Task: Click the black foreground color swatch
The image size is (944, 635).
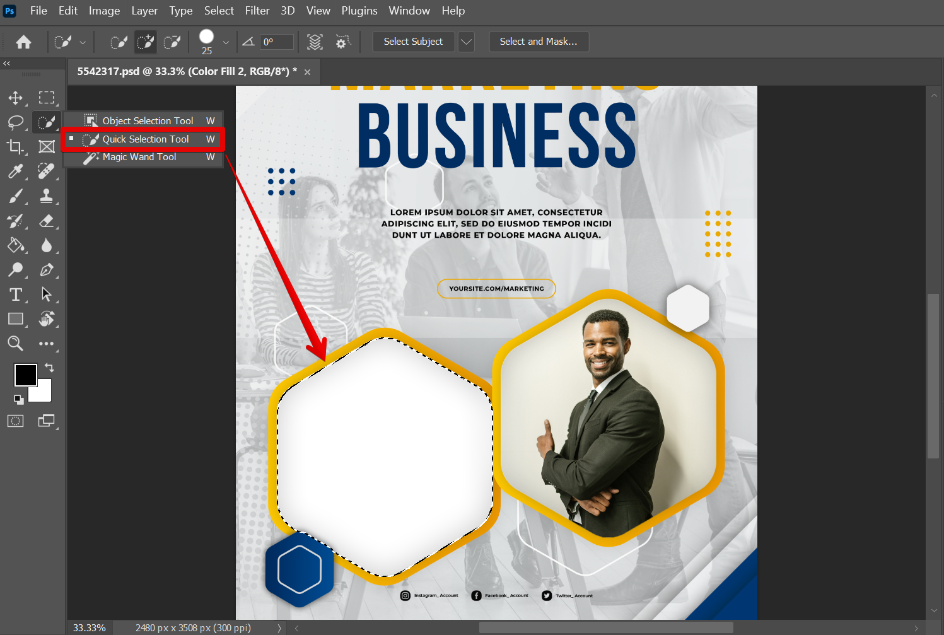Action: (25, 375)
